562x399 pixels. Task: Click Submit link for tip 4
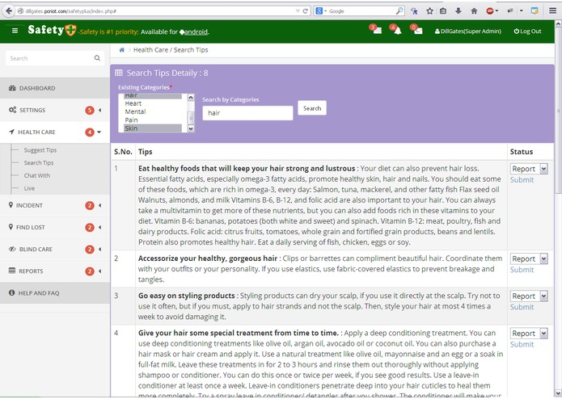click(522, 344)
